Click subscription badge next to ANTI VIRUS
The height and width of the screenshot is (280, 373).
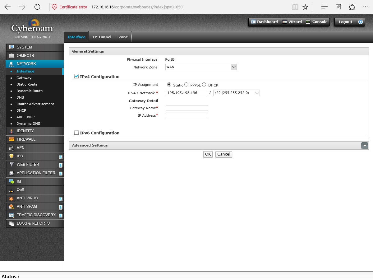click(61, 199)
